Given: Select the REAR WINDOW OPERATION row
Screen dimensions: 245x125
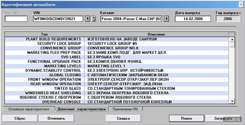Looking at the screenshot, I should click(x=117, y=84).
